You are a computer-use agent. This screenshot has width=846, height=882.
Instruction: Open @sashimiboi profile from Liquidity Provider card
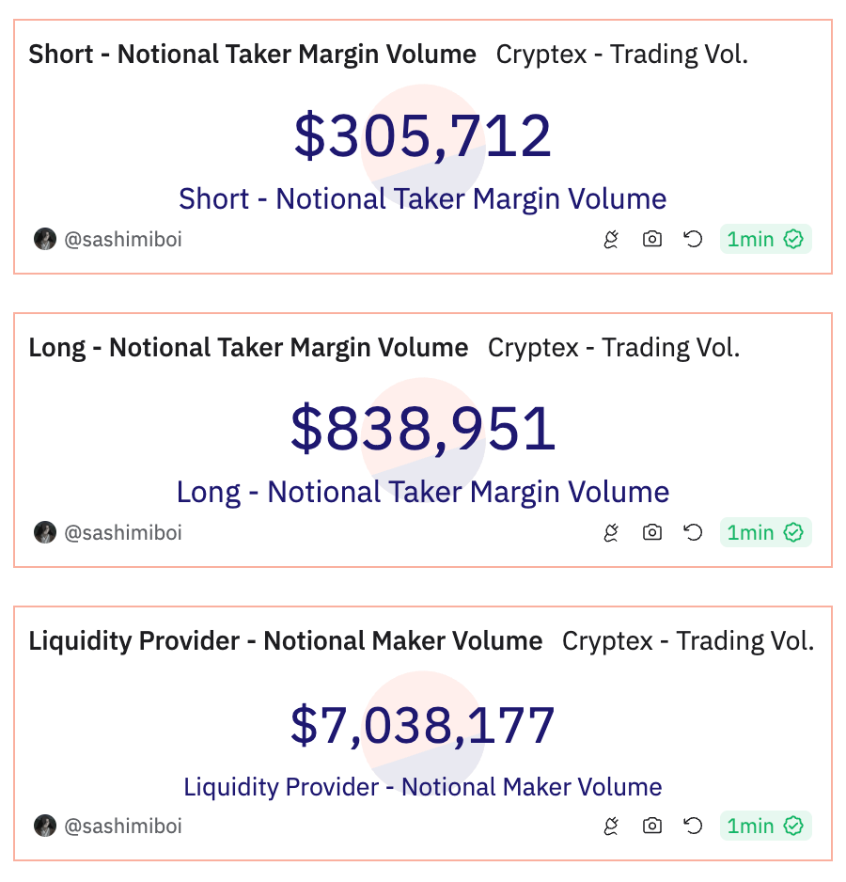click(122, 826)
